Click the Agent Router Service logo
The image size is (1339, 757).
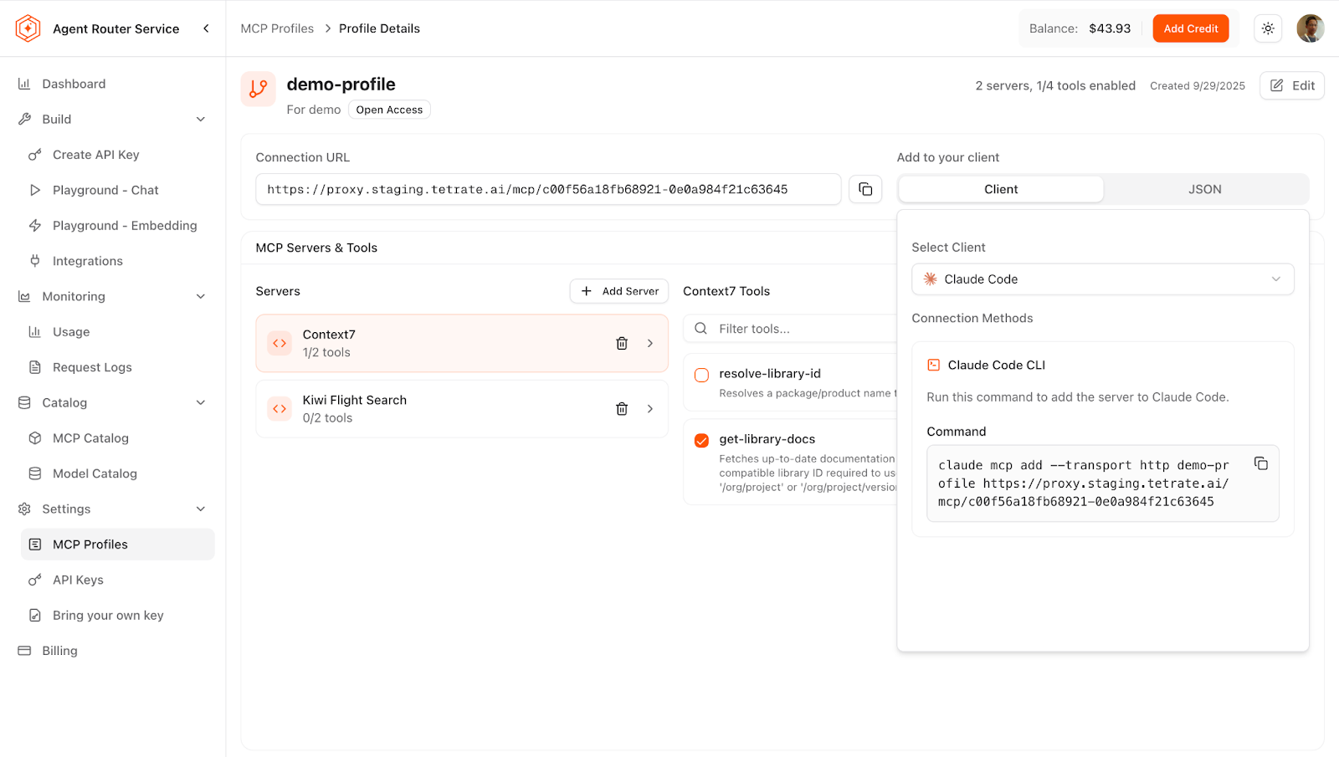coord(28,28)
